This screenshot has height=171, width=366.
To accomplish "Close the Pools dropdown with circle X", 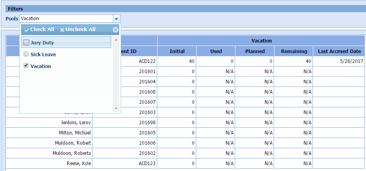I will pyautogui.click(x=115, y=30).
